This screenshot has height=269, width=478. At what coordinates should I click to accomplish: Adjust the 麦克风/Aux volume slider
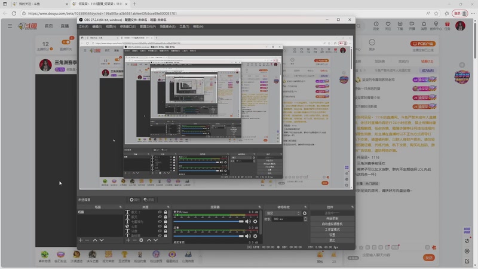pyautogui.click(x=209, y=221)
